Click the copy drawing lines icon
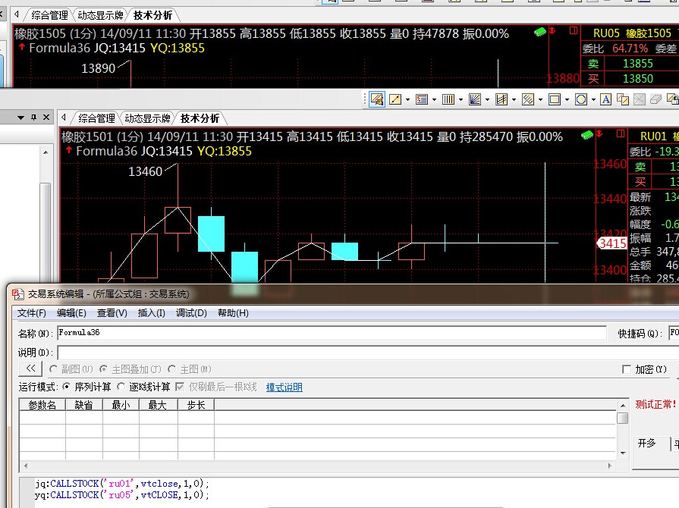The image size is (679, 508). coord(623,99)
